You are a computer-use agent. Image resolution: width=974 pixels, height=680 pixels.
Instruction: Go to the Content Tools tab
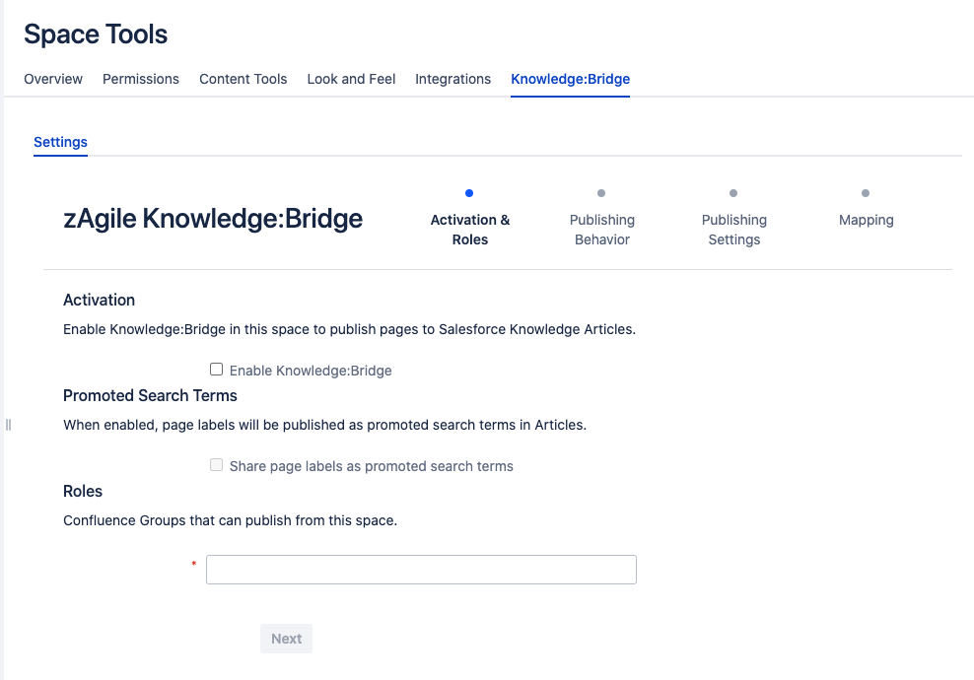[x=243, y=79]
